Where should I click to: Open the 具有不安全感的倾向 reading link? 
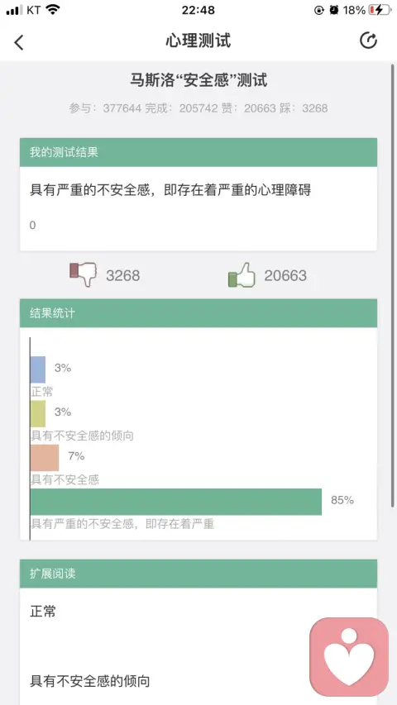pyautogui.click(x=89, y=681)
